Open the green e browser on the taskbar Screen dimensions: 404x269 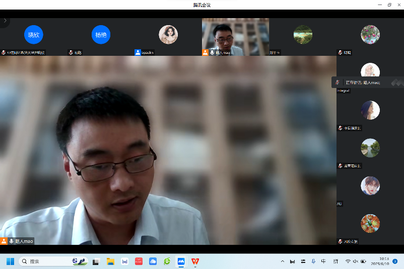pyautogui.click(x=167, y=261)
